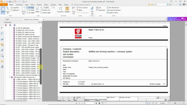Open the Form ribbon tab

pos(32,5)
